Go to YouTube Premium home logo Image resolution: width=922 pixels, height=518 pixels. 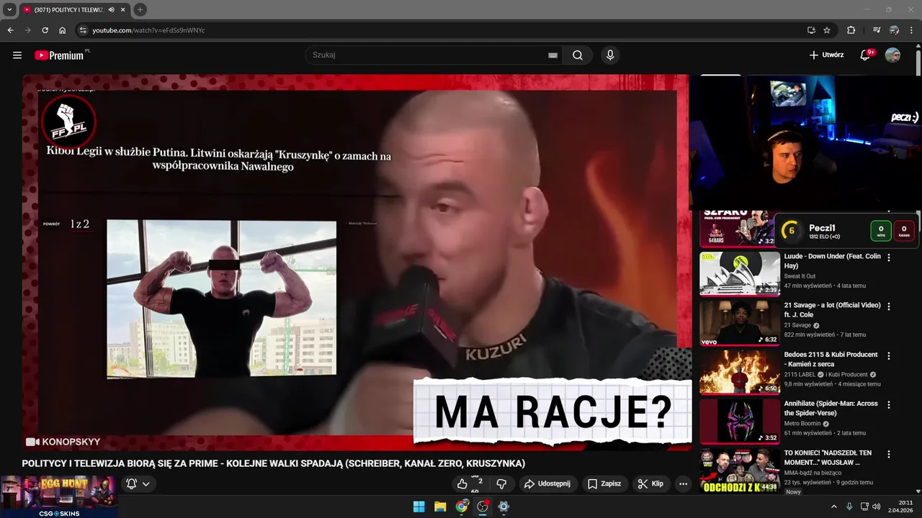click(x=61, y=55)
